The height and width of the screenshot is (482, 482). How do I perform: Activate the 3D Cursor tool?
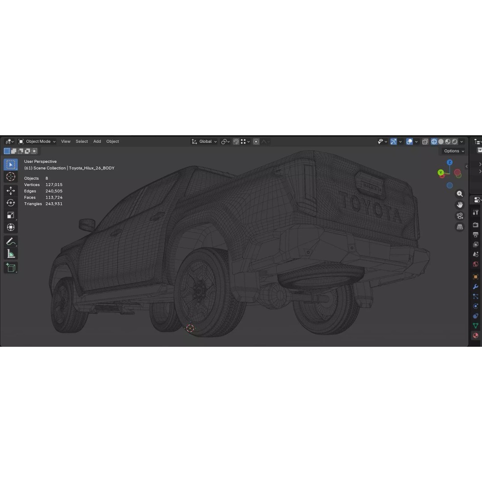tap(11, 177)
